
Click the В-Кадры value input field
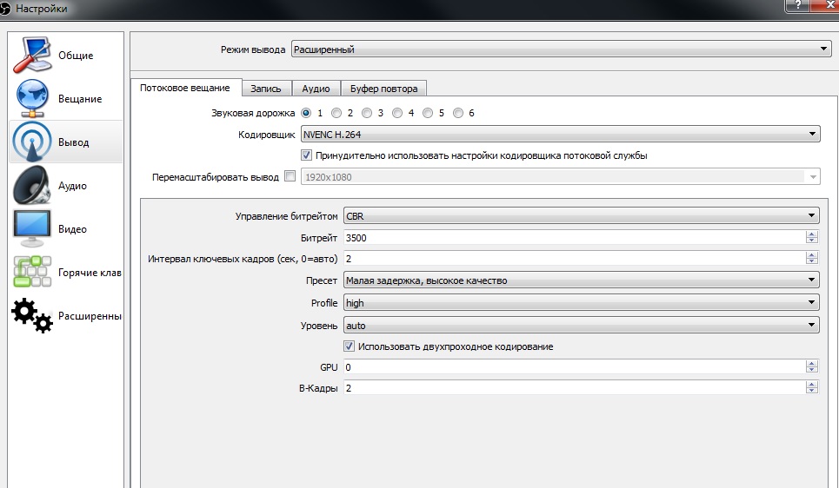(x=574, y=387)
